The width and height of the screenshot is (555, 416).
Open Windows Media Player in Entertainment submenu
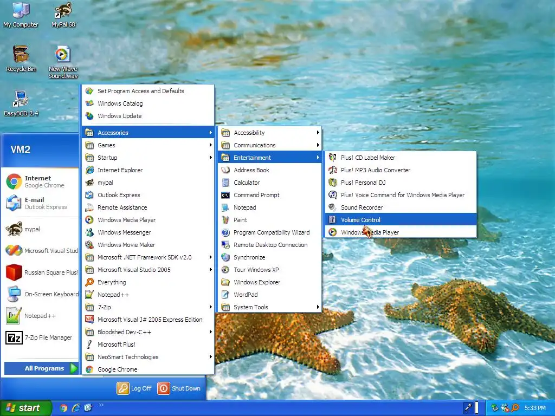tap(401, 232)
